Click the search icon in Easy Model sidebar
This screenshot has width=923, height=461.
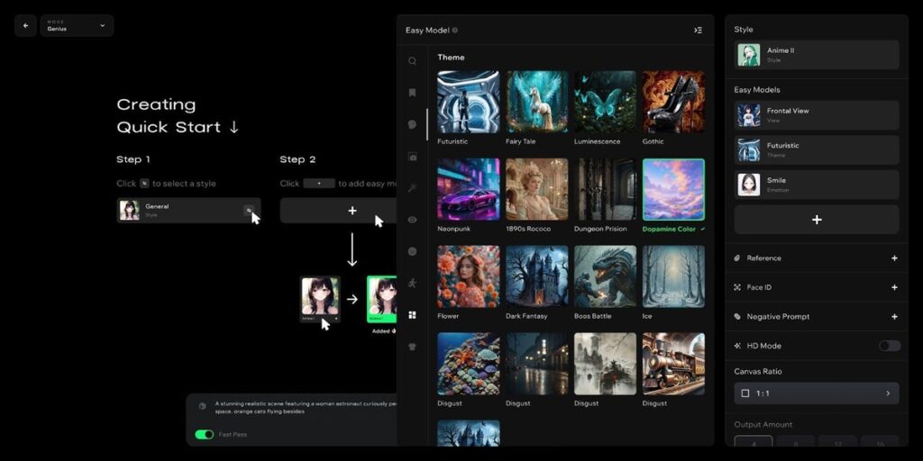412,61
